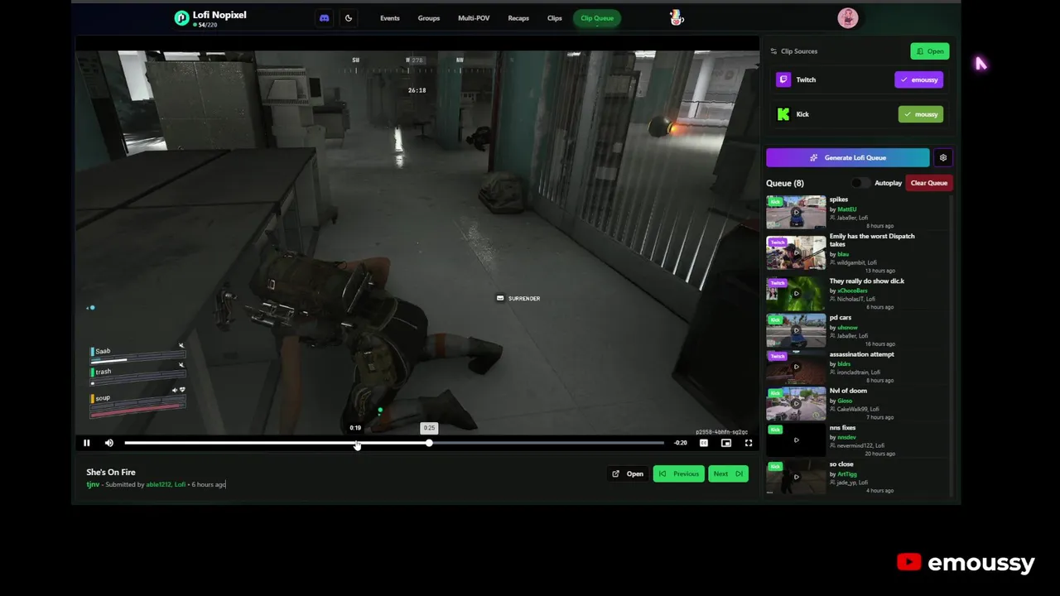Toggle the Autoplay switch
Image resolution: width=1060 pixels, height=596 pixels.
click(x=861, y=183)
